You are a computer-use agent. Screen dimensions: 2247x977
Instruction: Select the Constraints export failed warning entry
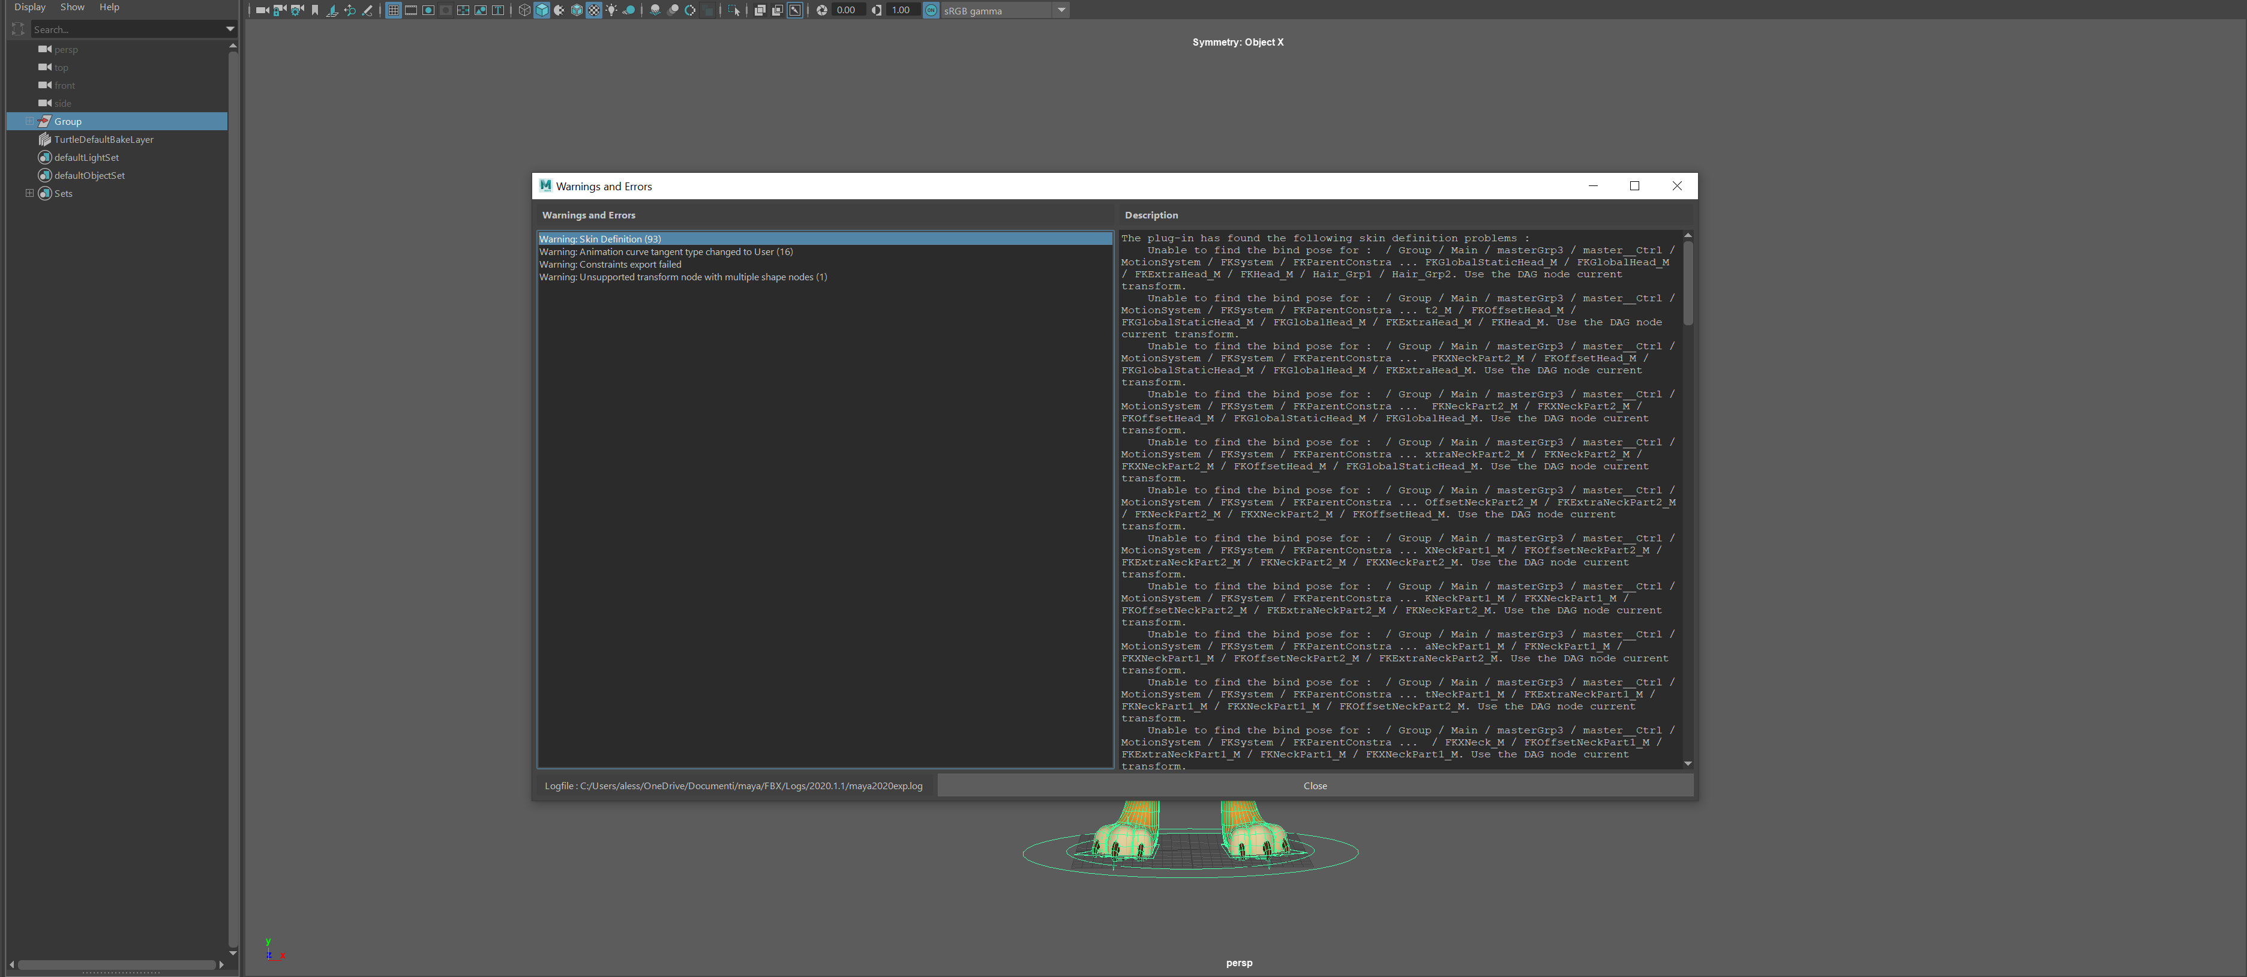611,264
